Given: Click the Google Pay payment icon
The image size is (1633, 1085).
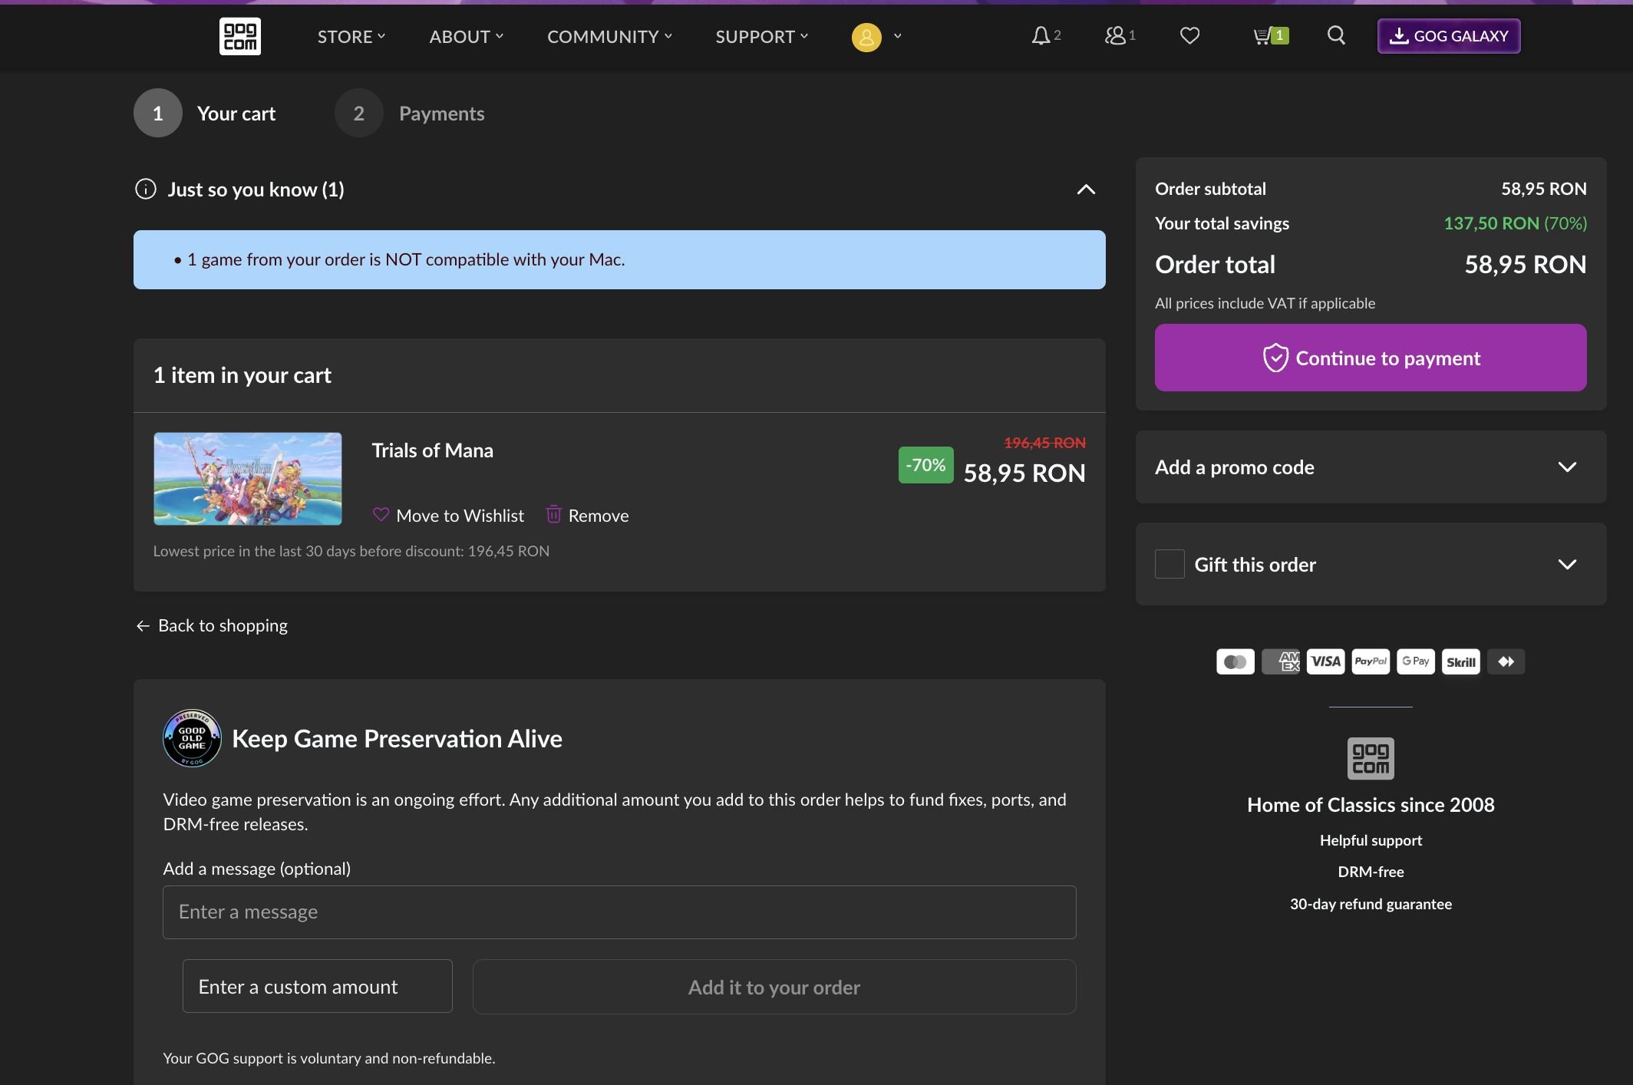Looking at the screenshot, I should coord(1416,661).
